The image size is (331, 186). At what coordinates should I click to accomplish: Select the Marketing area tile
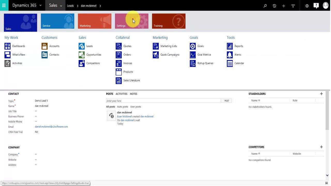point(94,21)
